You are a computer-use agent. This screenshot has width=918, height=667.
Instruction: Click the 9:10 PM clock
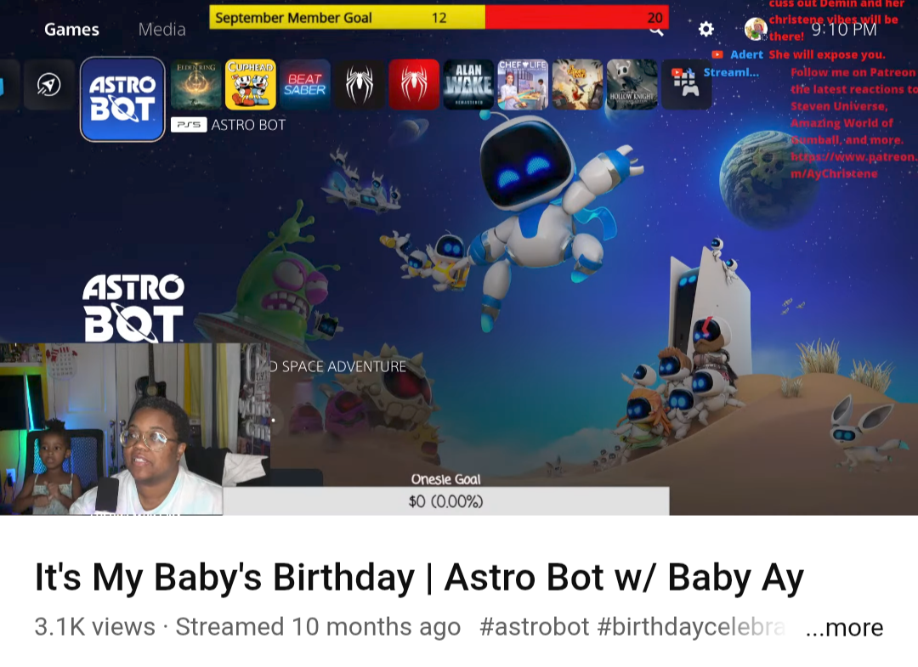coord(844,29)
